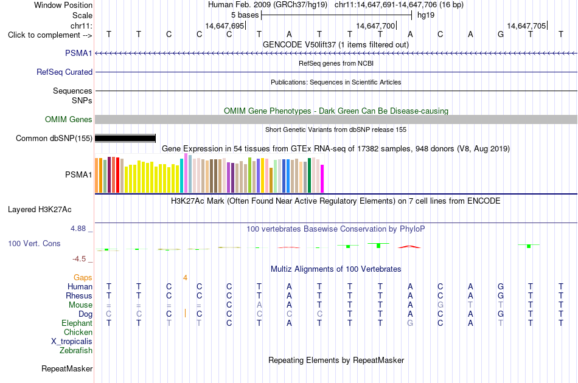The image size is (578, 383).
Task: Click the '5 bases' scale label
Action: click(245, 15)
